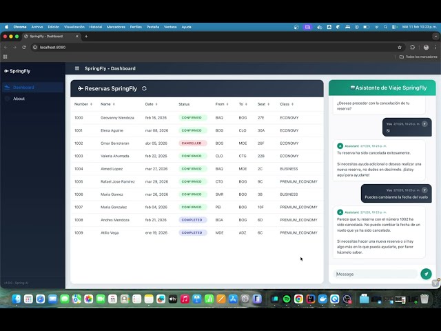Click Valeria Ahumada in the table

115,156
